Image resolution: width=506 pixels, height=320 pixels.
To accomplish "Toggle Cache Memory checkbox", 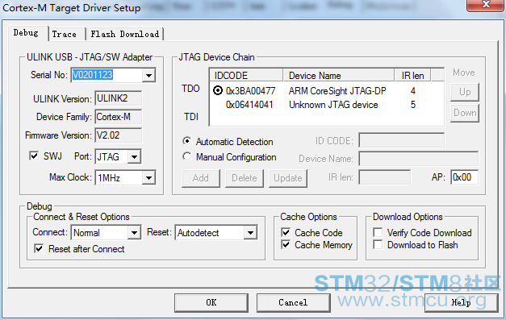I will pos(286,244).
